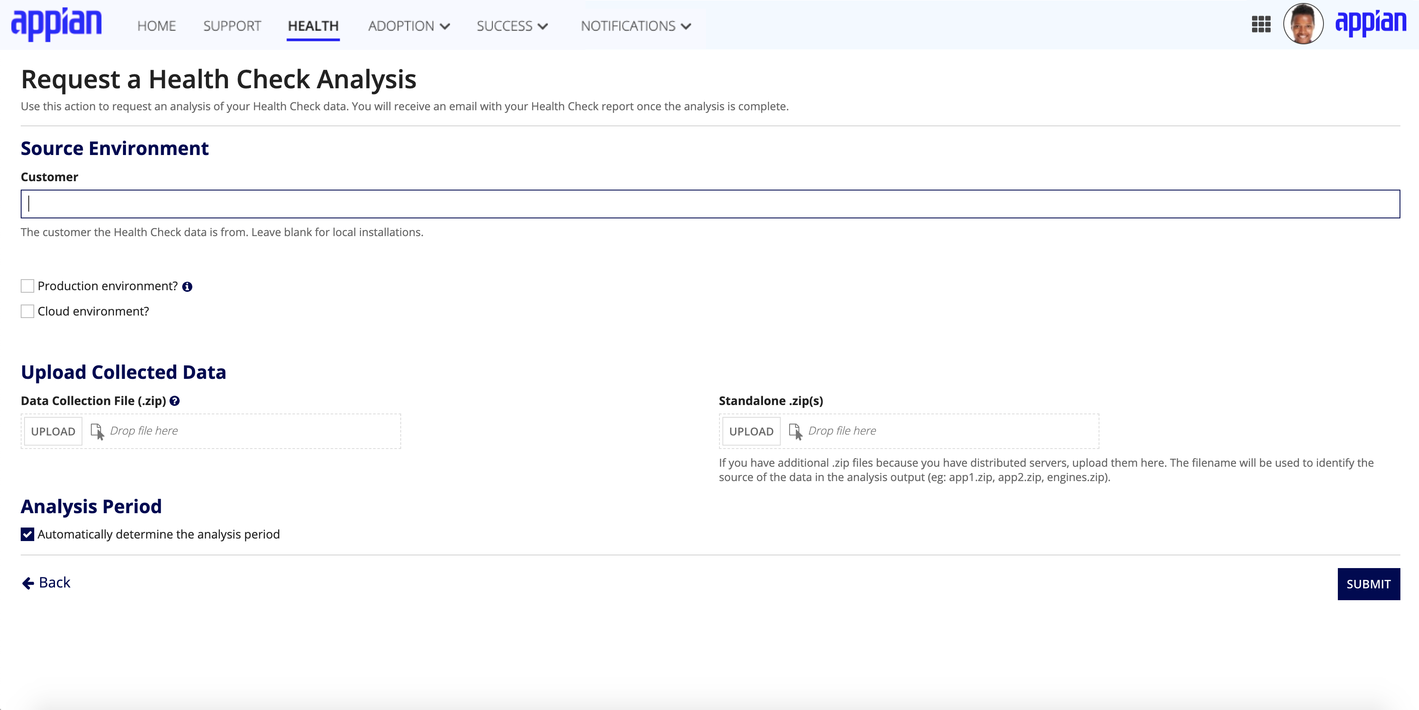This screenshot has height=710, width=1419.
Task: Show help for Data Collection File
Action: (x=175, y=401)
